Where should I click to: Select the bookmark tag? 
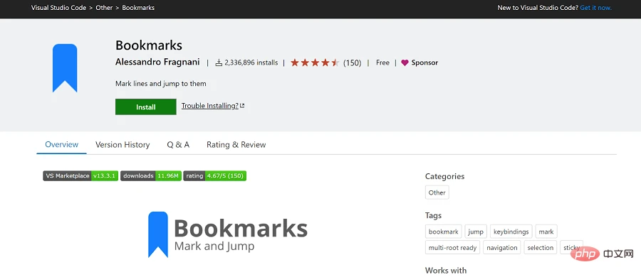(x=444, y=232)
